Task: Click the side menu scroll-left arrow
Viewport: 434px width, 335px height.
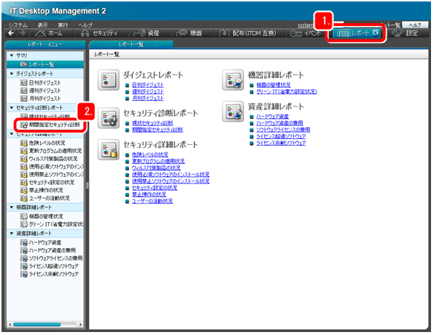Action: coord(10,324)
